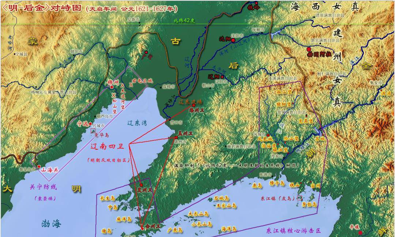395x237 pixels.
Task: Click the 海州卫 label
Action: (x=196, y=110)
